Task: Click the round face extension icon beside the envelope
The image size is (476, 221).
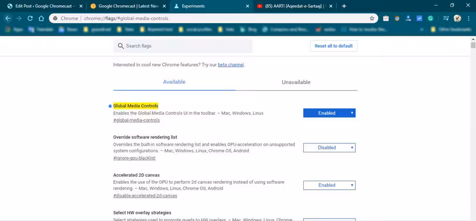Action: point(397,18)
